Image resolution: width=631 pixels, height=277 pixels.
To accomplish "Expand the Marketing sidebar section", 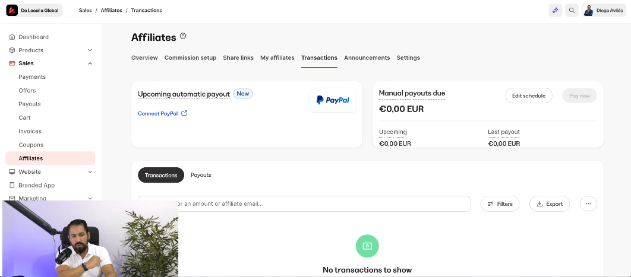I will click(90, 198).
